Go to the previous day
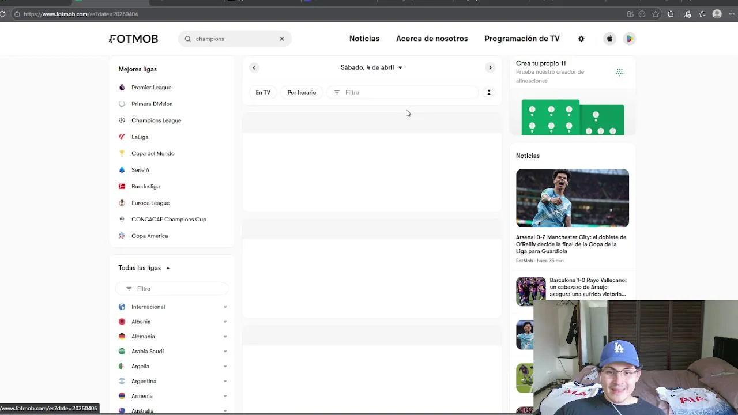Viewport: 738px width, 415px height. [x=254, y=67]
